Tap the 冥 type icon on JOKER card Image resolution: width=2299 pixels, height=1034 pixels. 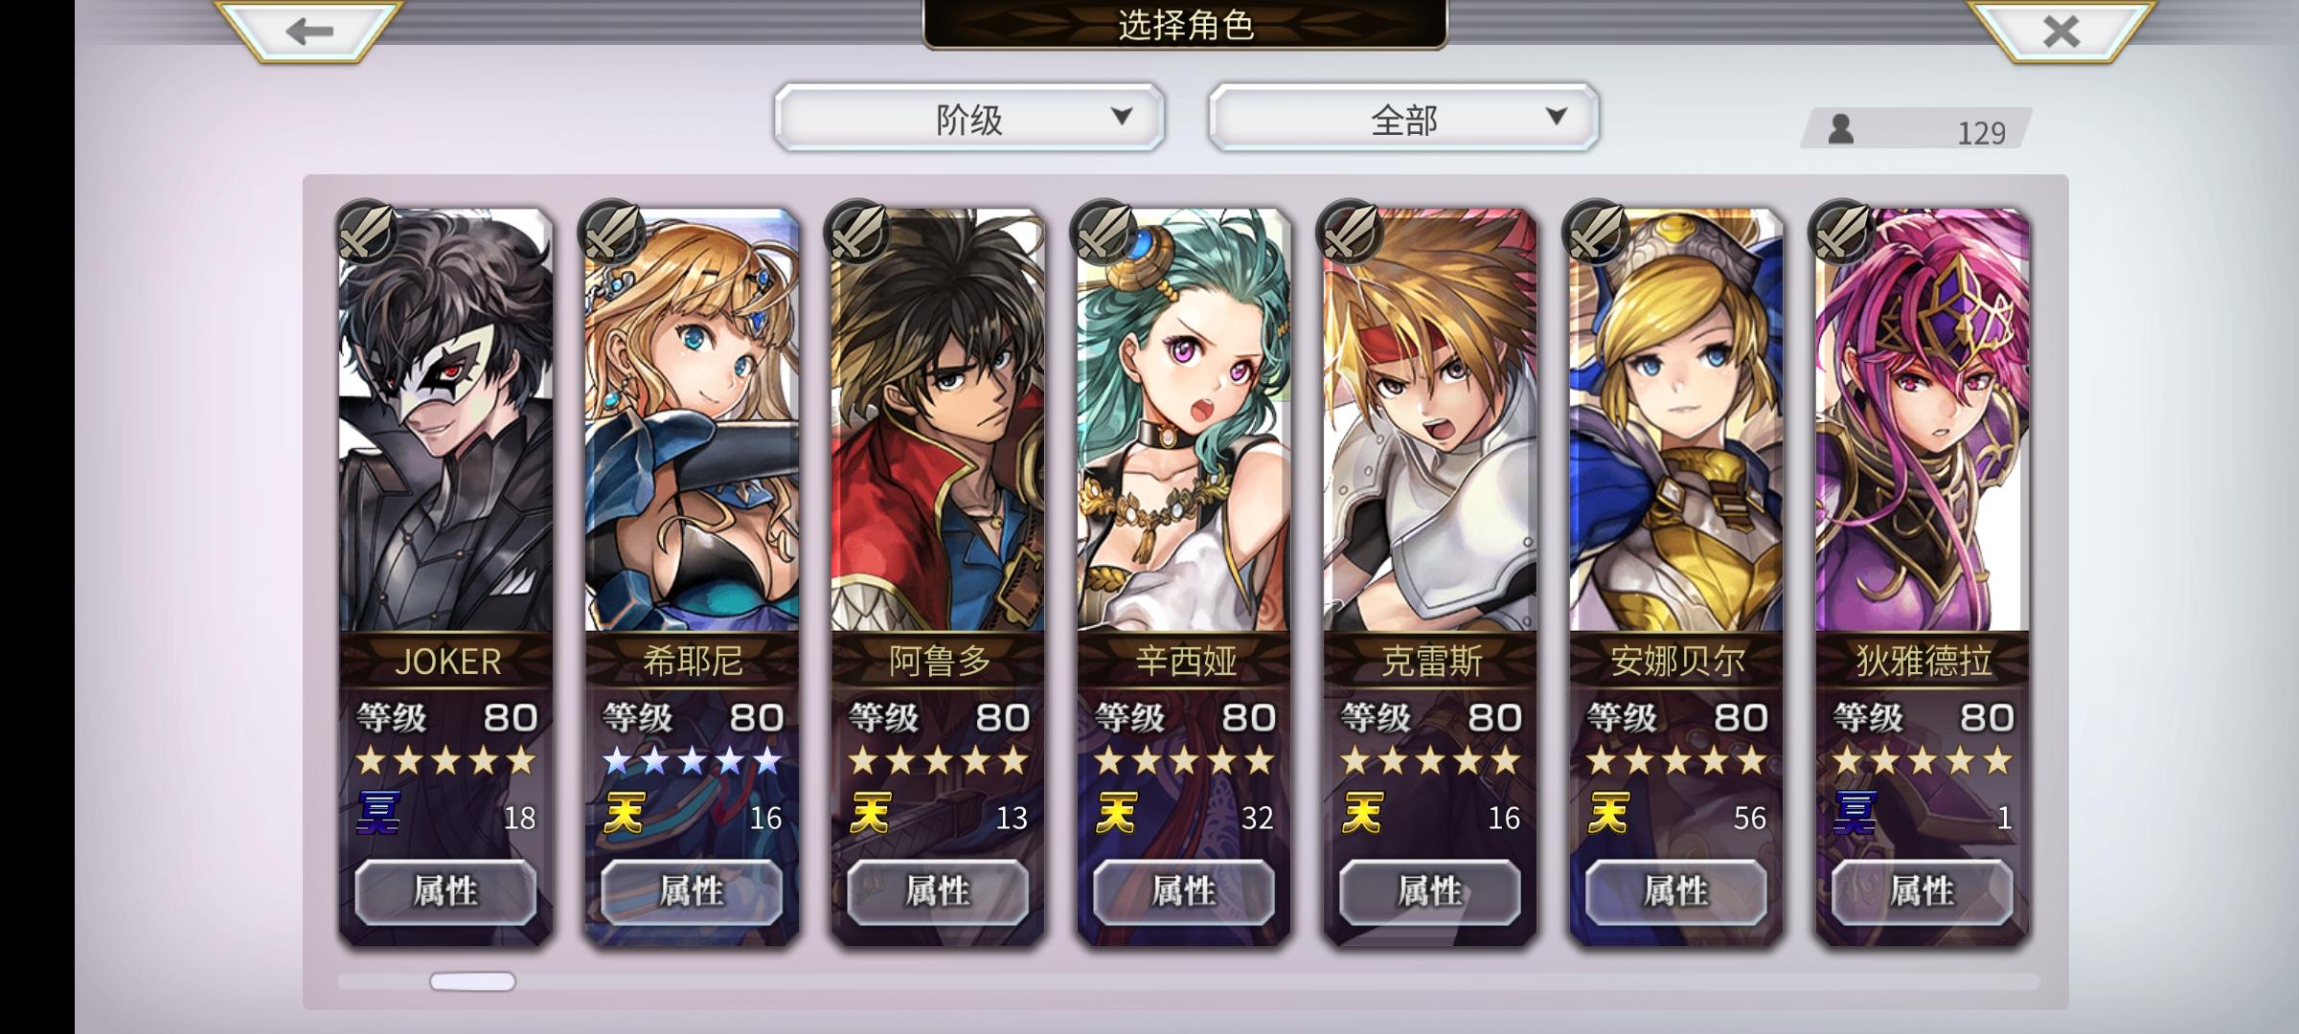click(x=378, y=814)
